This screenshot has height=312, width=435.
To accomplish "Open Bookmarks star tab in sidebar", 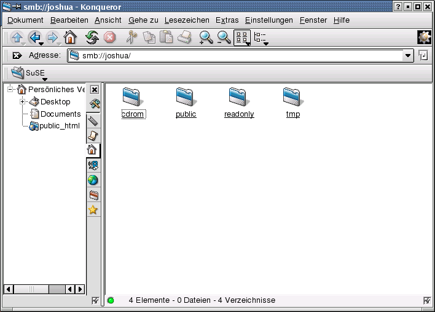I will pyautogui.click(x=93, y=210).
